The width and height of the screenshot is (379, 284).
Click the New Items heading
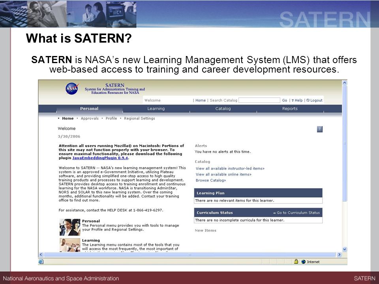[205, 231]
